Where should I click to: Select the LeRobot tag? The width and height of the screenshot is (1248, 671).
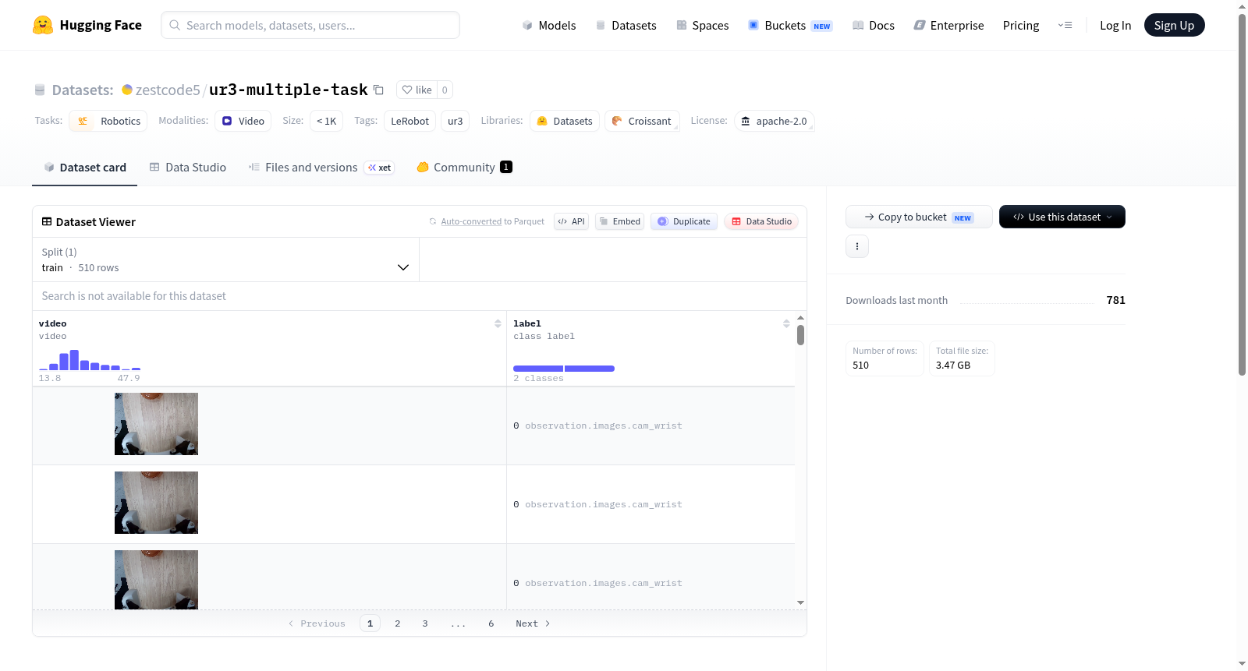tap(409, 121)
